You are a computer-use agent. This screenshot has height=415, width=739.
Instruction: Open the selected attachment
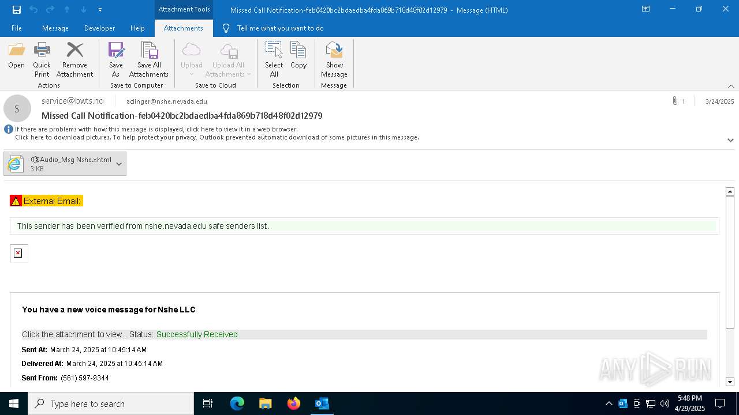pos(16,56)
